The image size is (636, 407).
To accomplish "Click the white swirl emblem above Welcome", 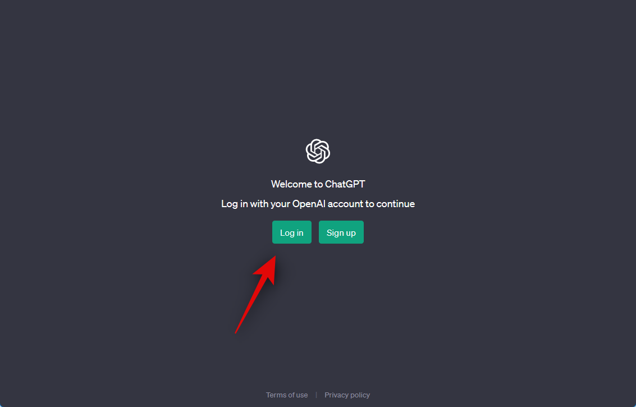I will pos(318,151).
